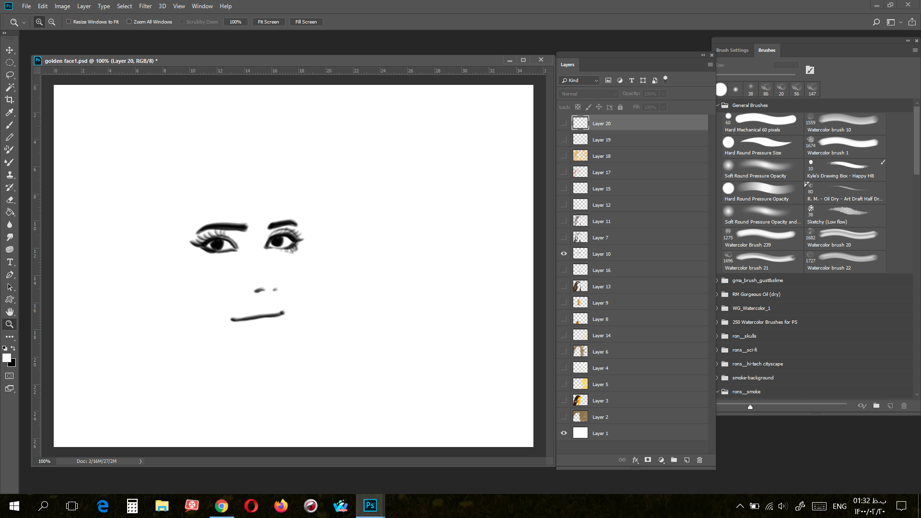Screen dimensions: 921x518
Task: Click the Fit Screen button
Action: (x=269, y=22)
